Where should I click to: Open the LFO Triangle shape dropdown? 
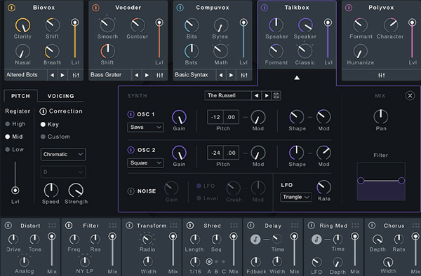tap(295, 198)
